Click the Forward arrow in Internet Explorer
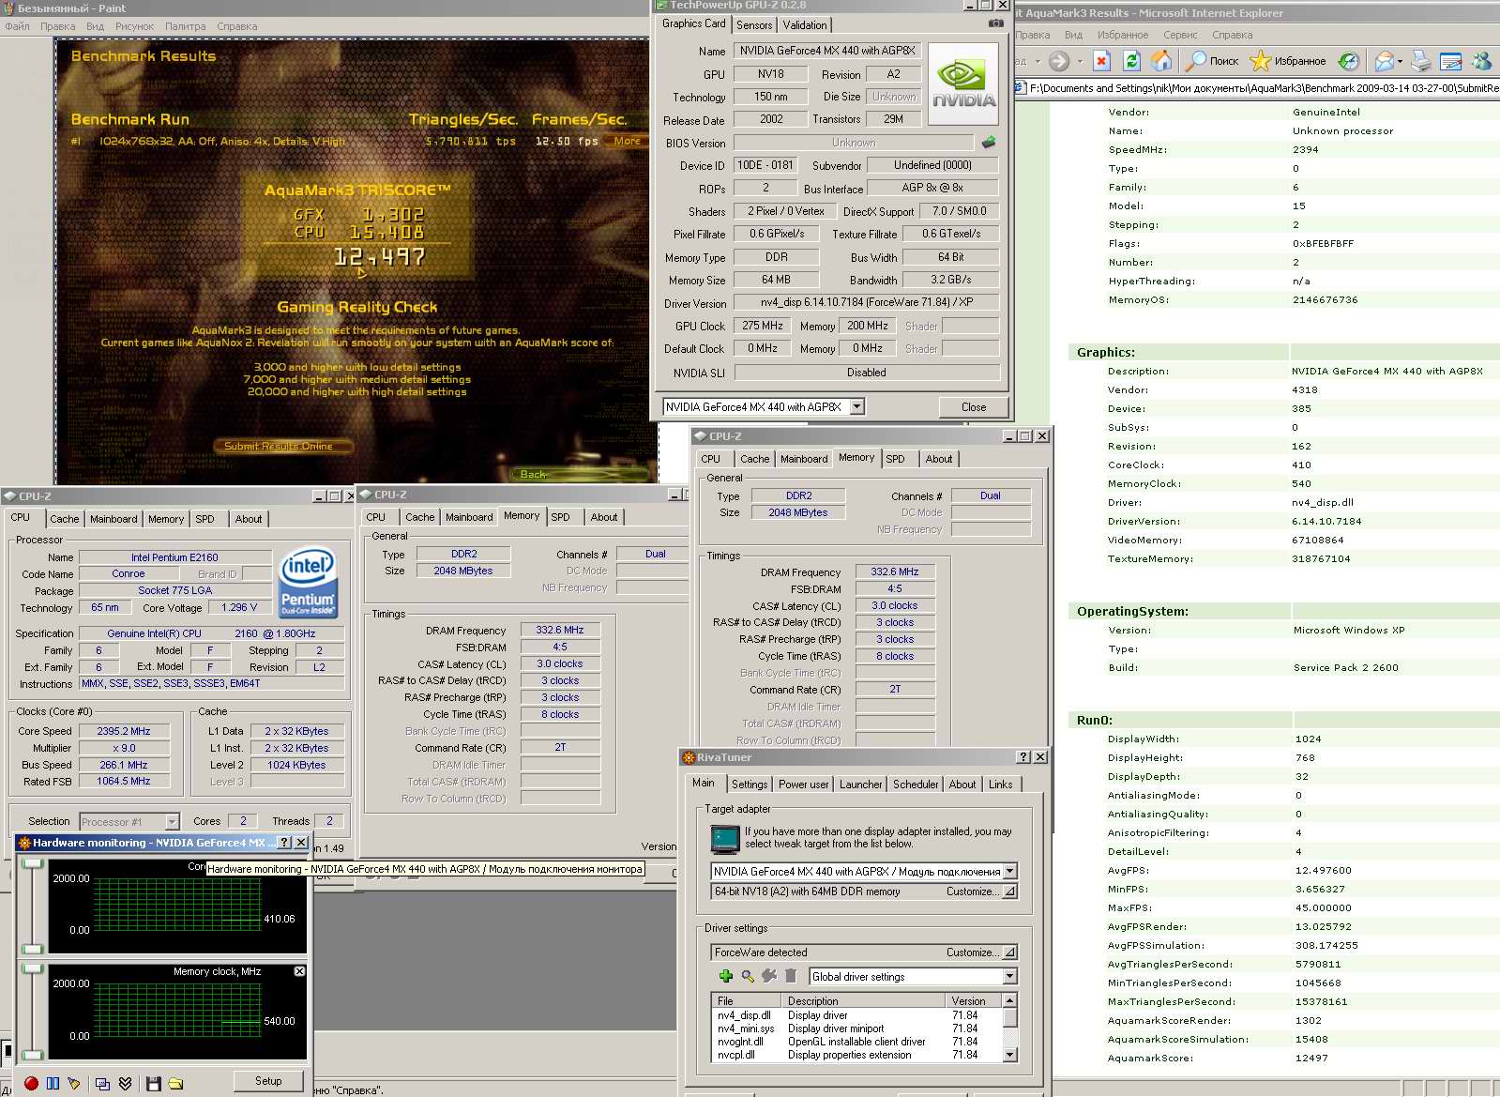This screenshot has width=1500, height=1097. click(x=1058, y=61)
